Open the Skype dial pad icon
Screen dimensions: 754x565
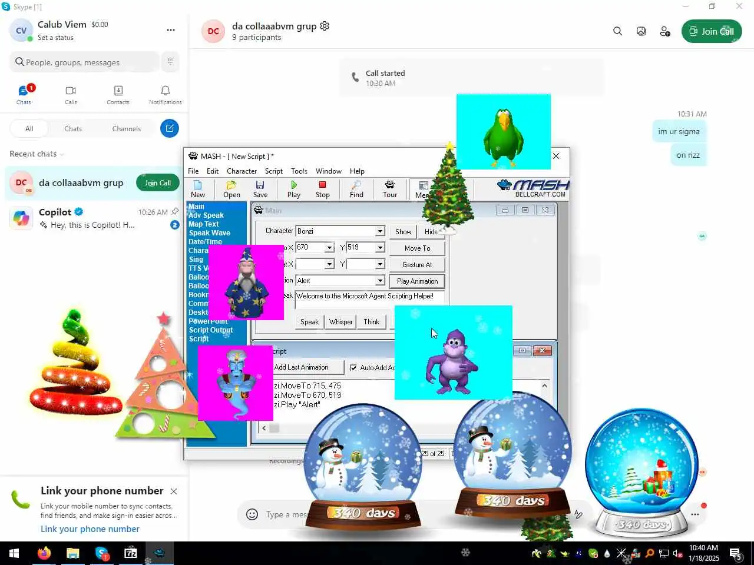[x=170, y=61]
